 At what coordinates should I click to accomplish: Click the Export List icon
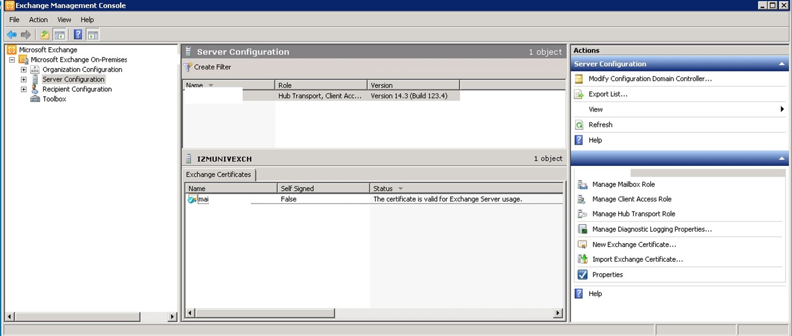point(579,94)
